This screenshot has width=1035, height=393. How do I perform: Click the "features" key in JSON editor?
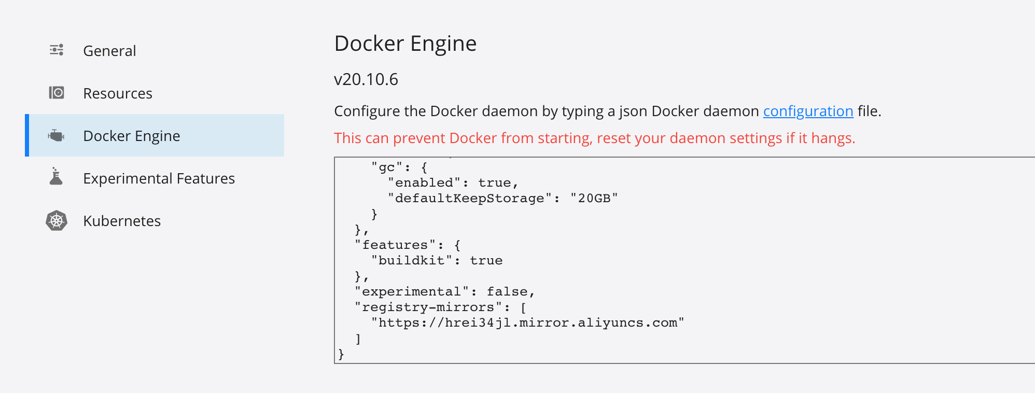click(395, 245)
